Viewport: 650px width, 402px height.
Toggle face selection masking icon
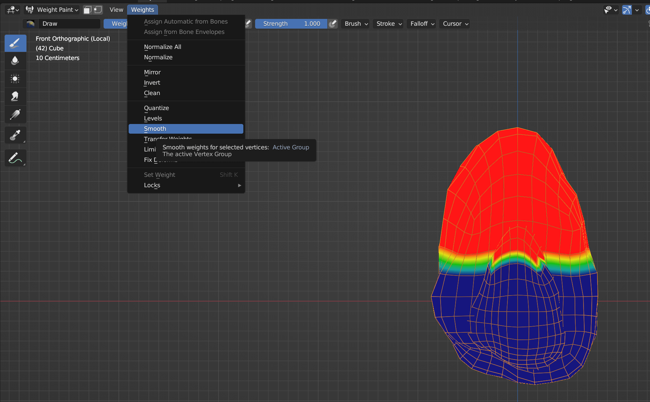(88, 10)
